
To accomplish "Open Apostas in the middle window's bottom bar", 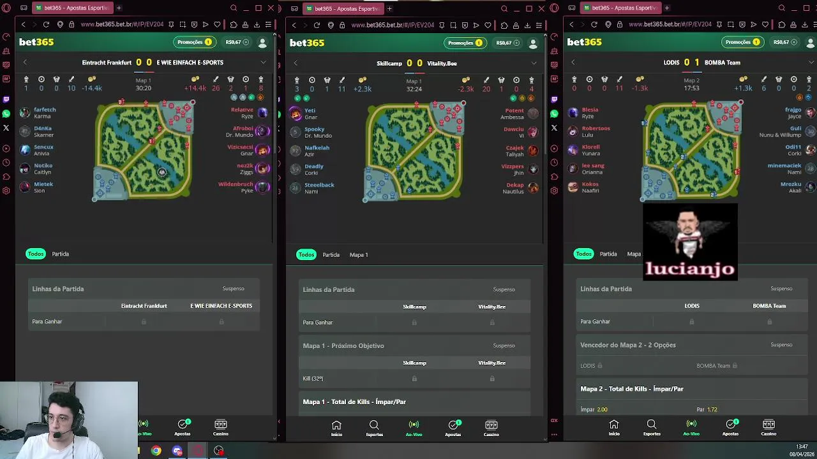I will [453, 428].
